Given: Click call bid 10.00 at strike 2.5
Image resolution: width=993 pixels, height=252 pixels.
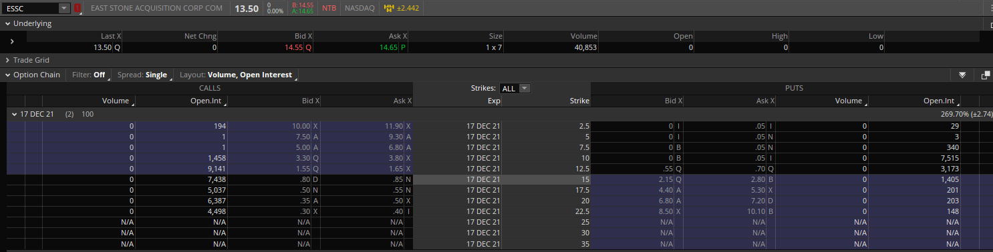Looking at the screenshot, I should pyautogui.click(x=301, y=125).
